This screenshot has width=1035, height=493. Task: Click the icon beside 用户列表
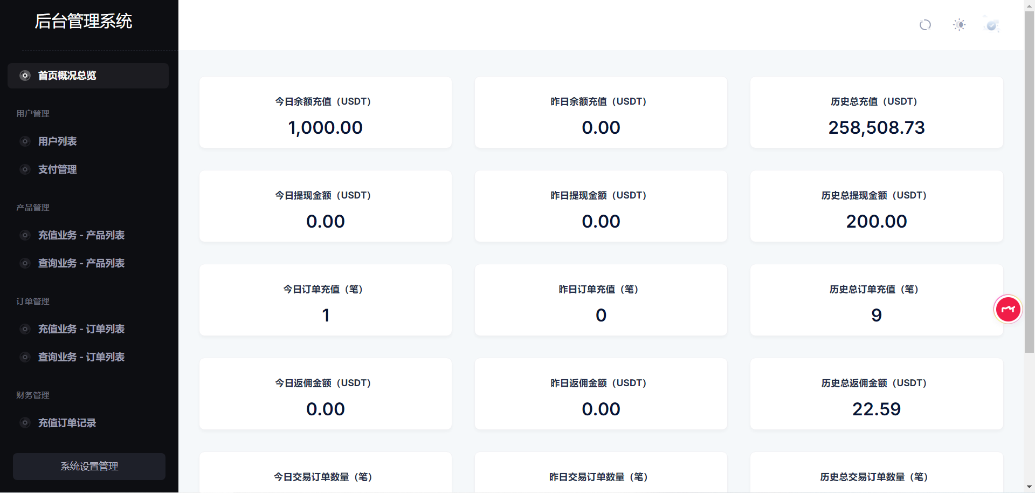click(25, 141)
